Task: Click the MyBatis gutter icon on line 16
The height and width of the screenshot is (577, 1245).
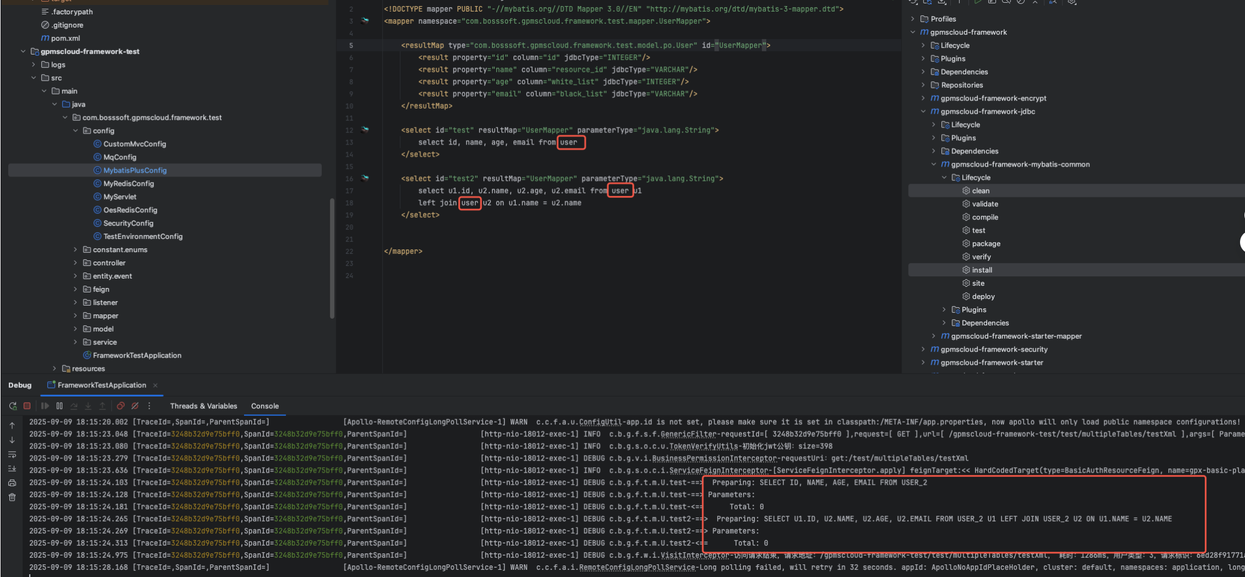Action: pyautogui.click(x=365, y=178)
